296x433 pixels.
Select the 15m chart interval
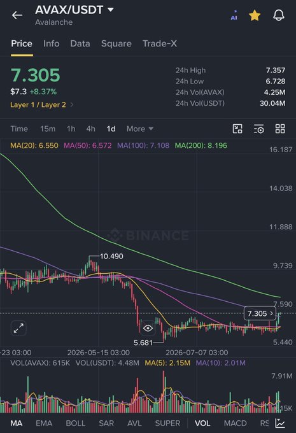click(48, 129)
